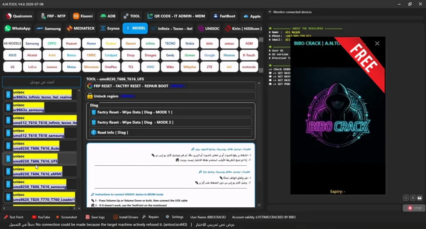
Task: Click brand grid scrollbar up arrow
Action: (x=261, y=40)
